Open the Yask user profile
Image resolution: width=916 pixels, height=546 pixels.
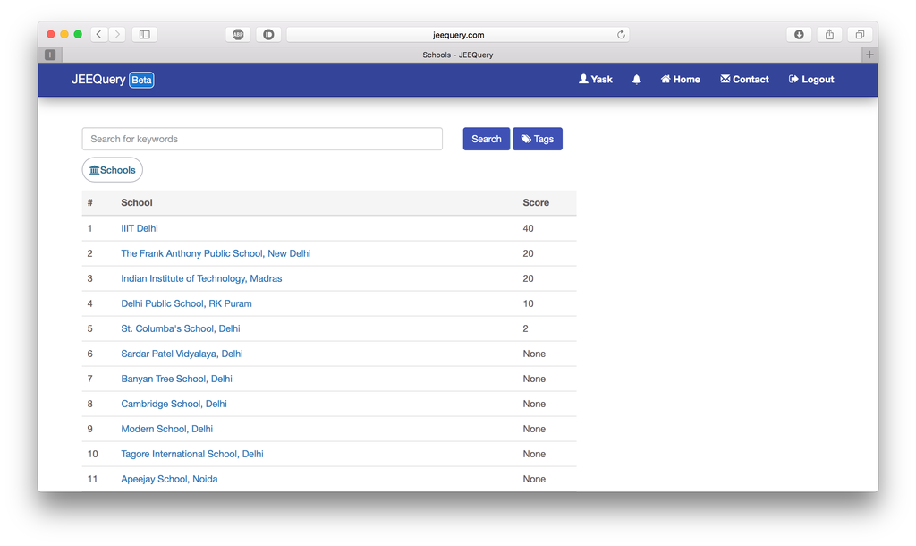click(595, 80)
